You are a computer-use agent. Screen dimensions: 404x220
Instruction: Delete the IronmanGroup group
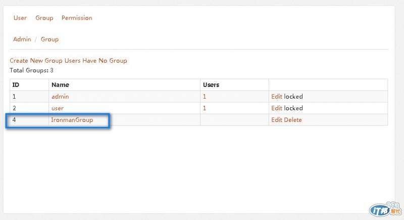(x=293, y=120)
